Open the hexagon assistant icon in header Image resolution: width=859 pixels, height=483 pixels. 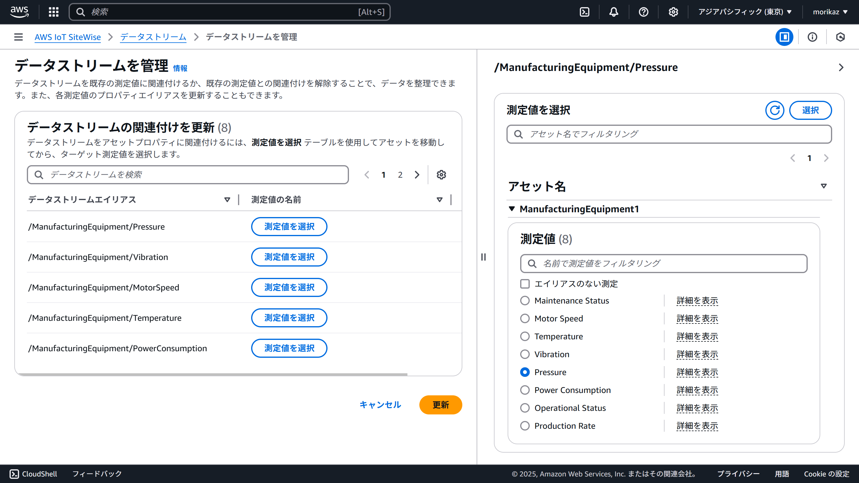point(840,37)
